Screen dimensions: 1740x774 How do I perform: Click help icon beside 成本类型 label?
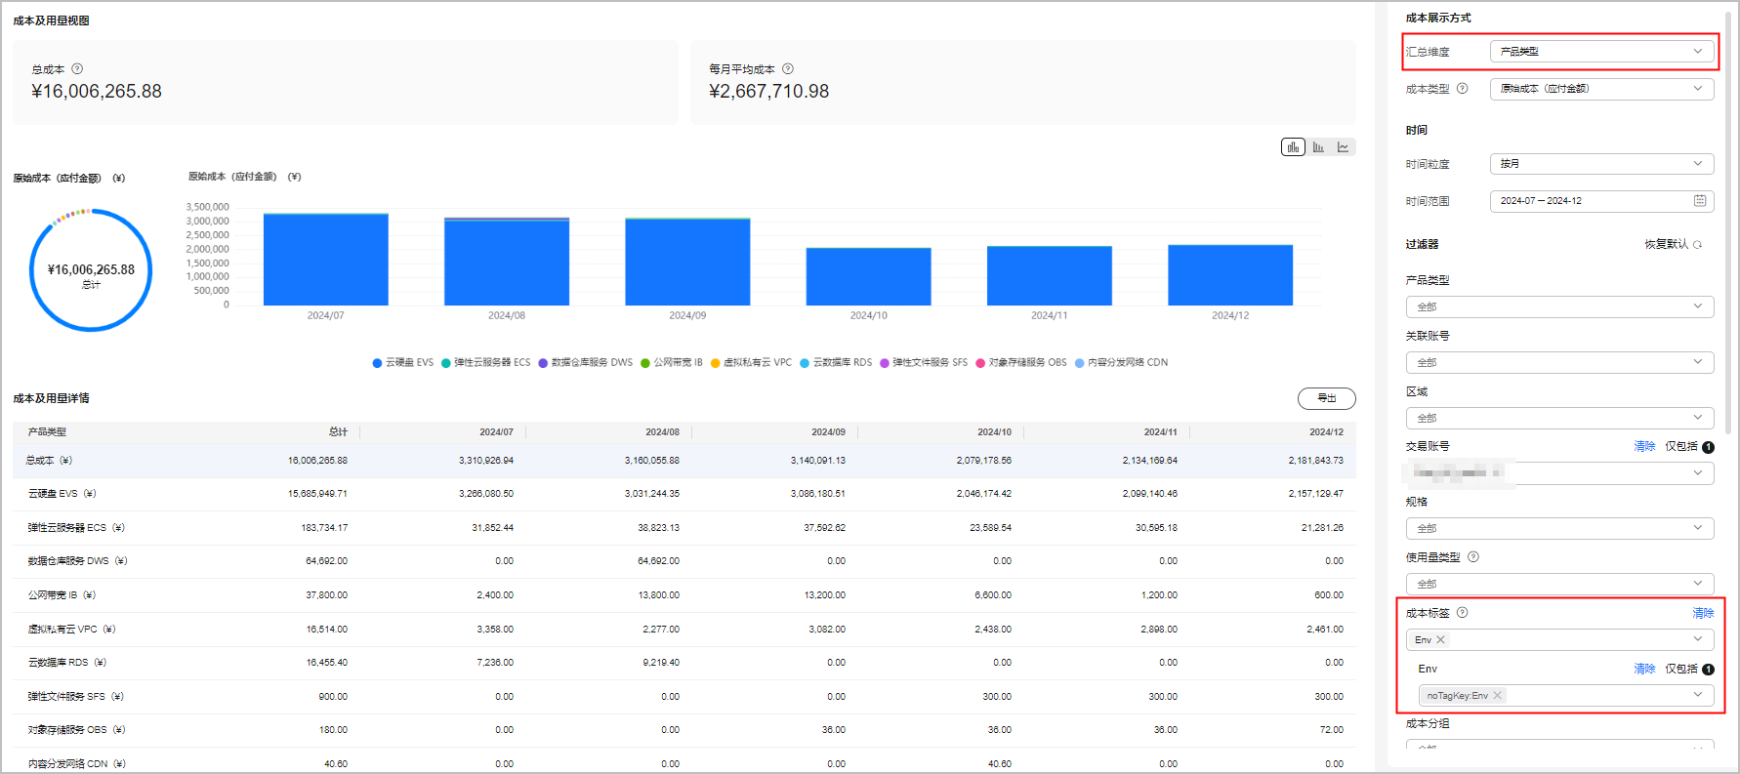1462,89
